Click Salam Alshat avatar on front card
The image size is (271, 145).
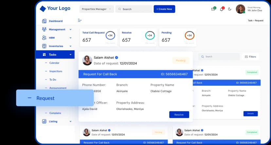pos(87,60)
